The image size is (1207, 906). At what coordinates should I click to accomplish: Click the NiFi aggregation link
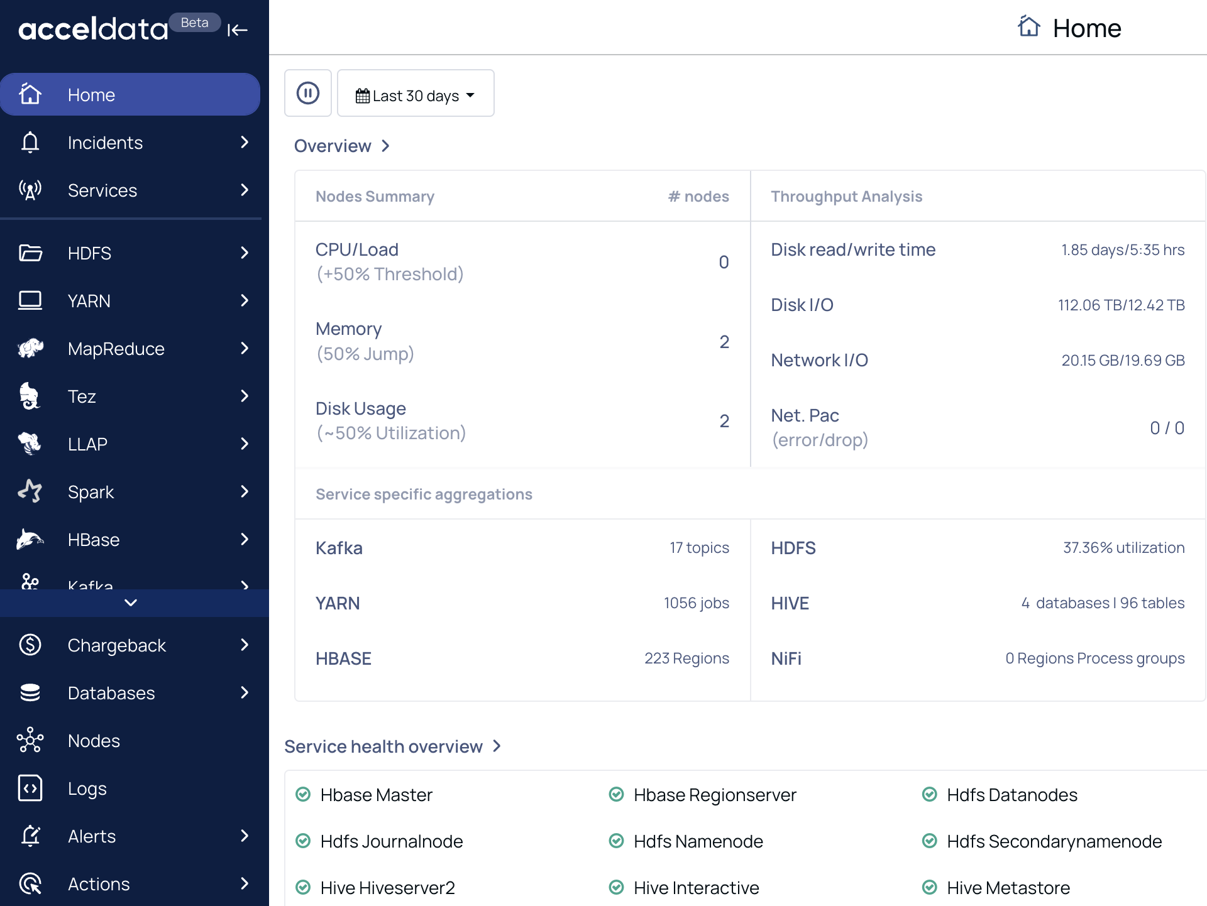tap(786, 658)
